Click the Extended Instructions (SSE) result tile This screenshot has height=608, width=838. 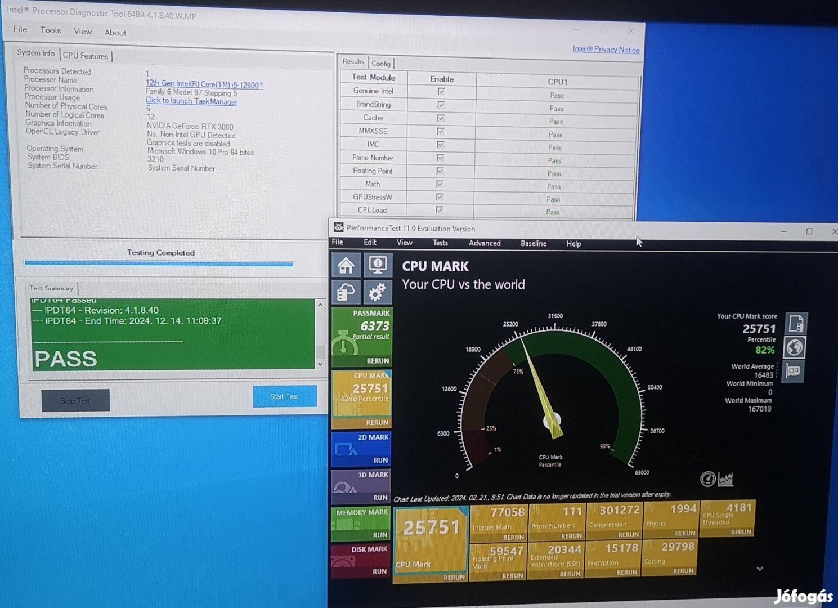(555, 560)
